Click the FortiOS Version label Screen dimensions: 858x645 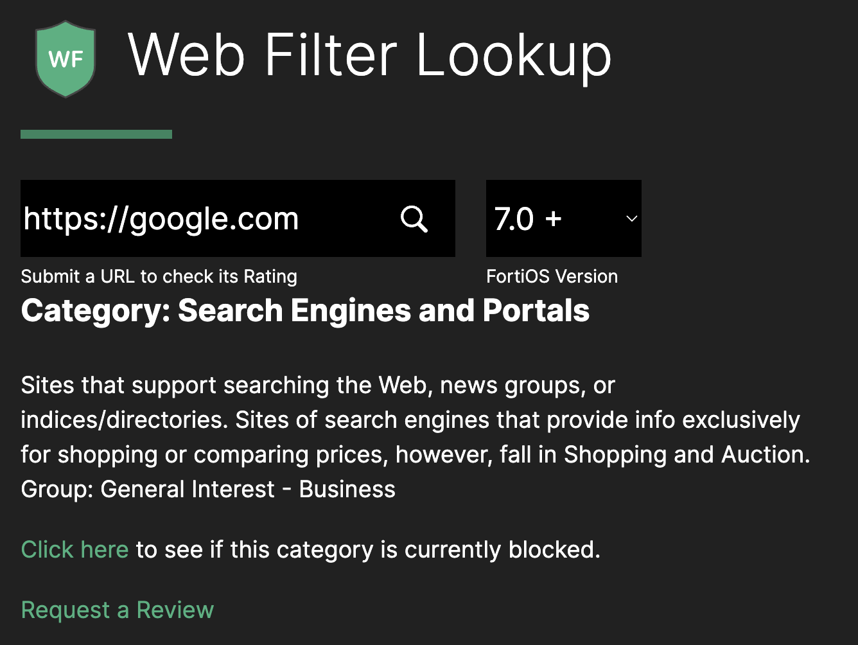click(552, 276)
